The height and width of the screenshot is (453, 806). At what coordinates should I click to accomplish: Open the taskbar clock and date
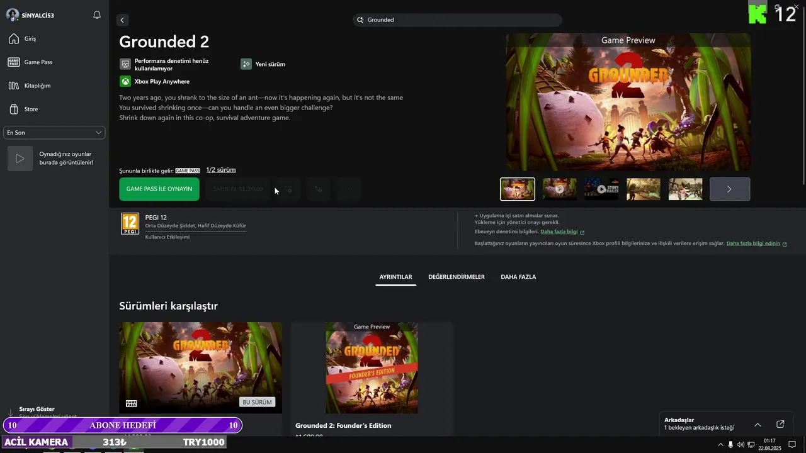[769, 444]
